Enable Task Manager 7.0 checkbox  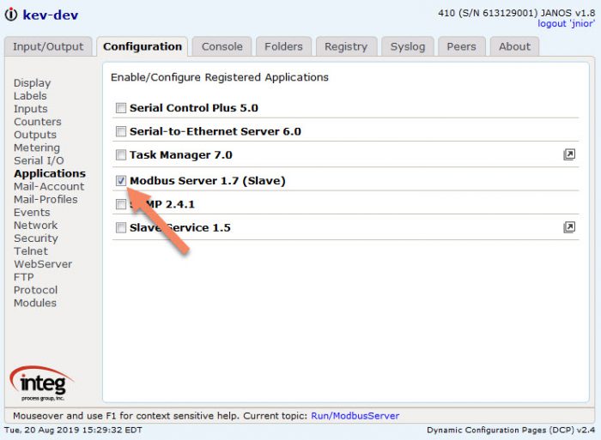pyautogui.click(x=121, y=154)
